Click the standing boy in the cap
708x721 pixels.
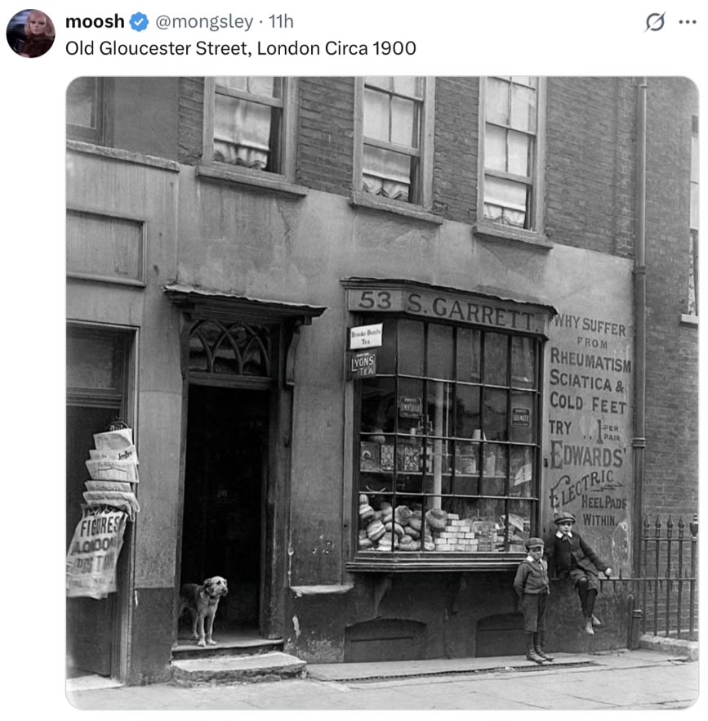(x=534, y=600)
